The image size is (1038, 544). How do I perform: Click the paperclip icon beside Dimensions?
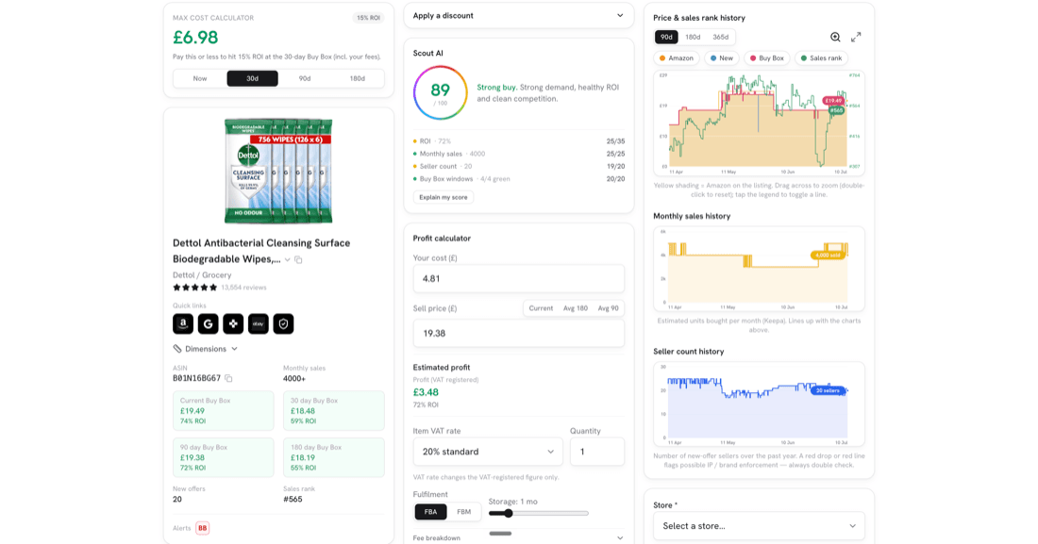click(177, 349)
